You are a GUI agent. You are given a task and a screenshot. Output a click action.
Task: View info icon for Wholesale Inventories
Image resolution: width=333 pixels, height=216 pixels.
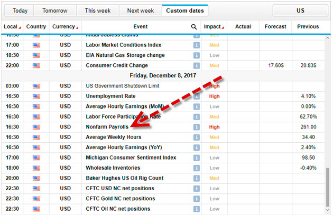(x=197, y=168)
